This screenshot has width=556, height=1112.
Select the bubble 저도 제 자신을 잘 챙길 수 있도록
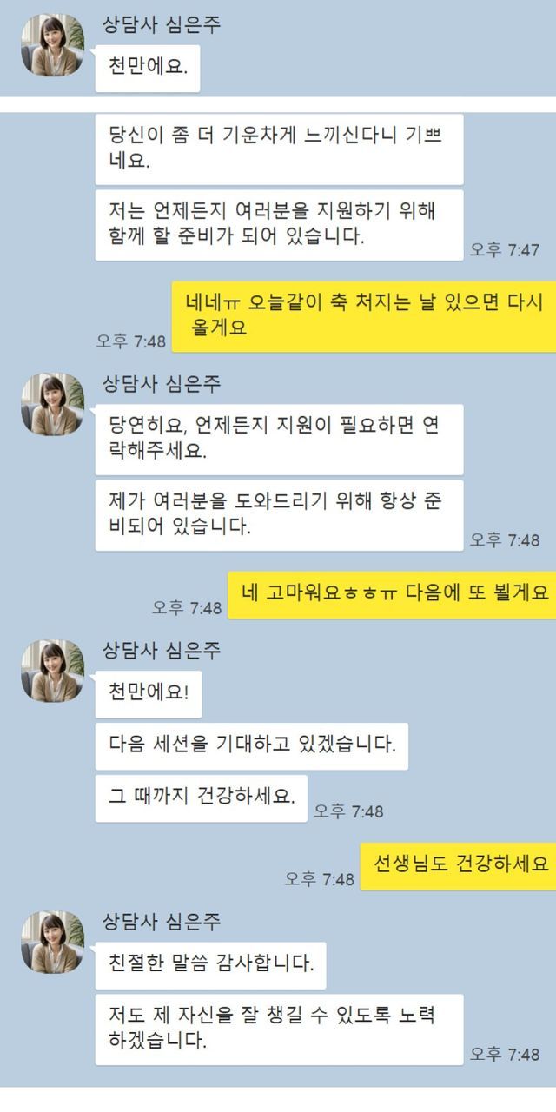pos(279,1029)
